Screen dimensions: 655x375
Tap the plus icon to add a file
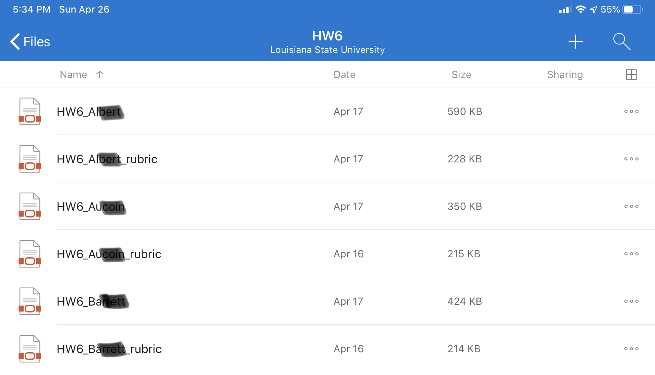[576, 42]
